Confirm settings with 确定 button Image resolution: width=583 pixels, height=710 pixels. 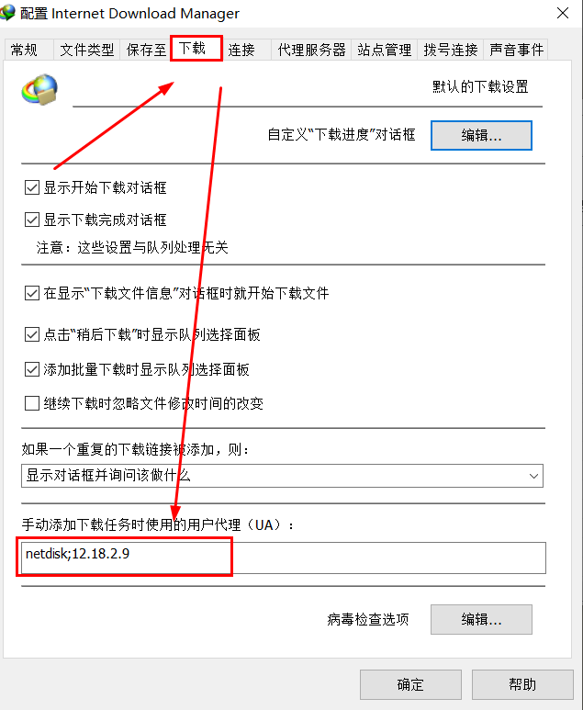[x=410, y=684]
